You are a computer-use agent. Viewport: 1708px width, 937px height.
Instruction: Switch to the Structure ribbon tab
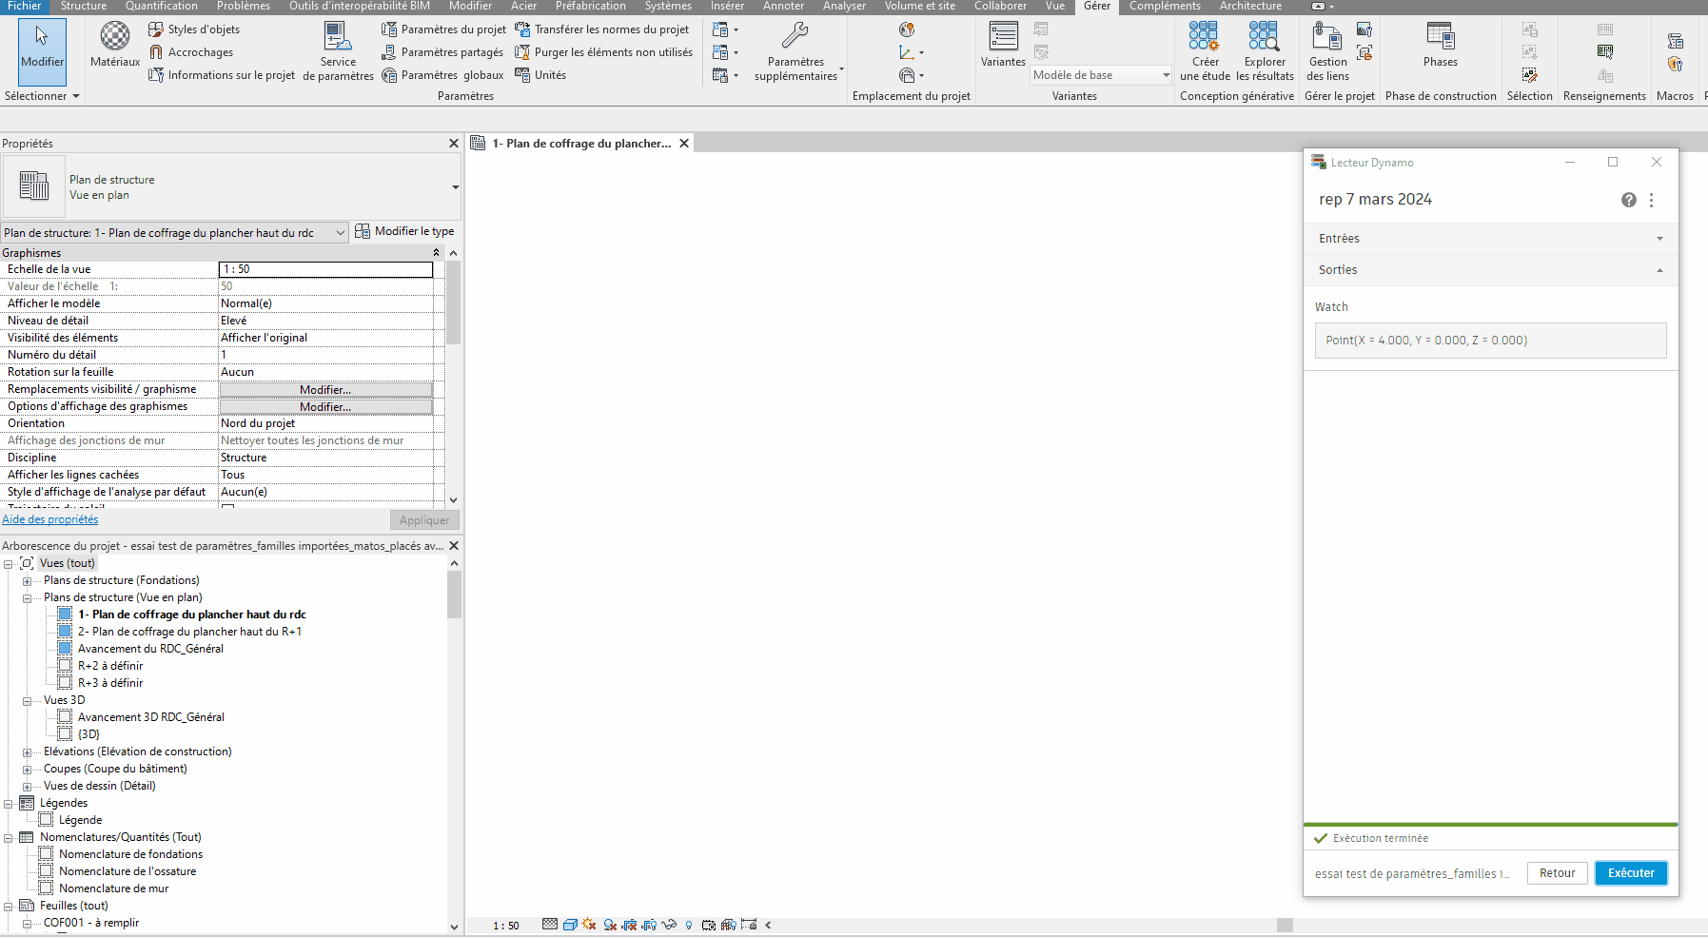pos(84,6)
